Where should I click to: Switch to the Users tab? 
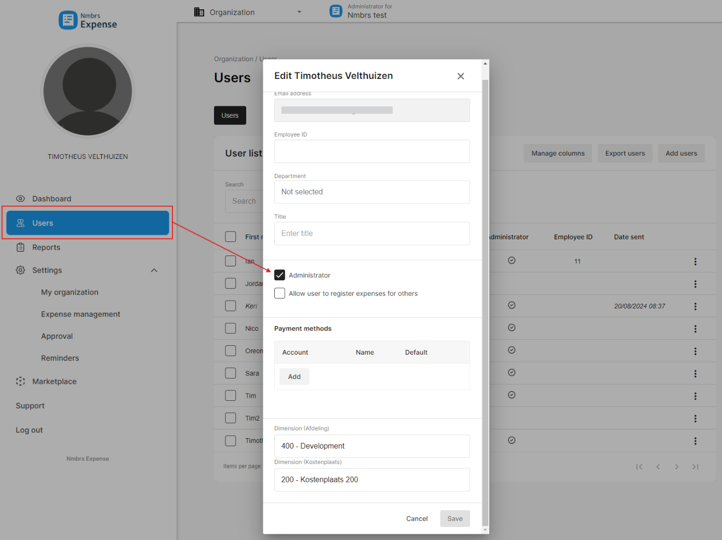click(x=230, y=115)
